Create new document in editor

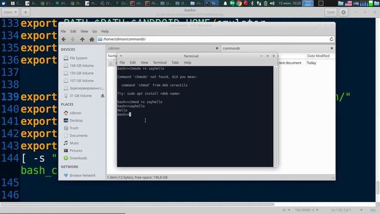tap(26, 12)
